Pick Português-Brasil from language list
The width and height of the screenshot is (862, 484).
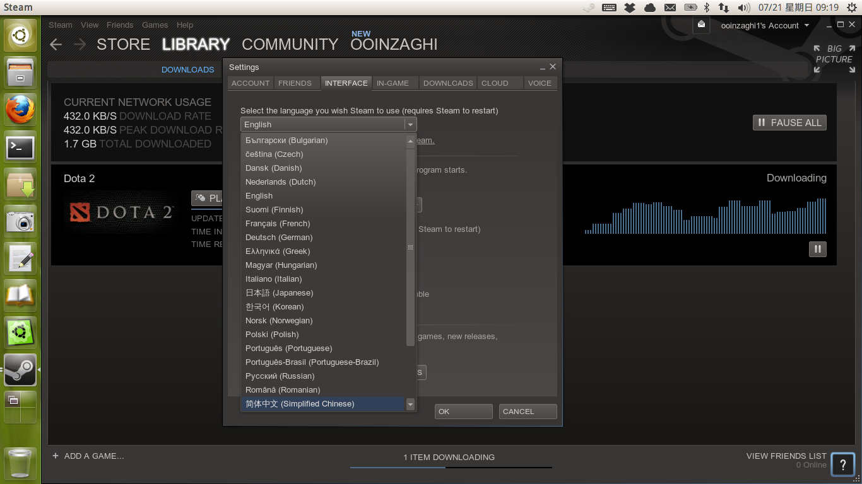(x=322, y=362)
